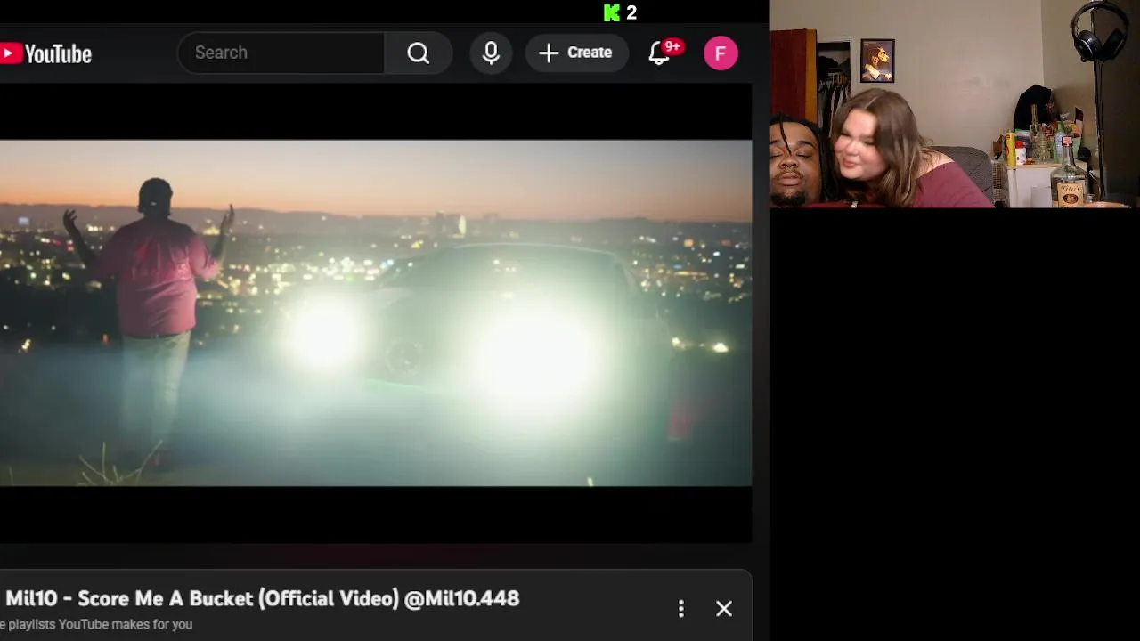Viewport: 1140px width, 641px height.
Task: Open three-dot menu for the playlist panel
Action: pyautogui.click(x=681, y=608)
